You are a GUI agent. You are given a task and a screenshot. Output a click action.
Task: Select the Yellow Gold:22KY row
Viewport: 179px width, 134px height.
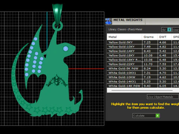pos(143,64)
